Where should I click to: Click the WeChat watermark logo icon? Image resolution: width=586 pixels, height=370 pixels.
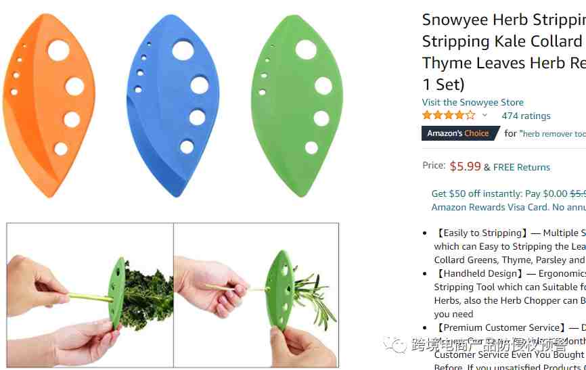395,344
